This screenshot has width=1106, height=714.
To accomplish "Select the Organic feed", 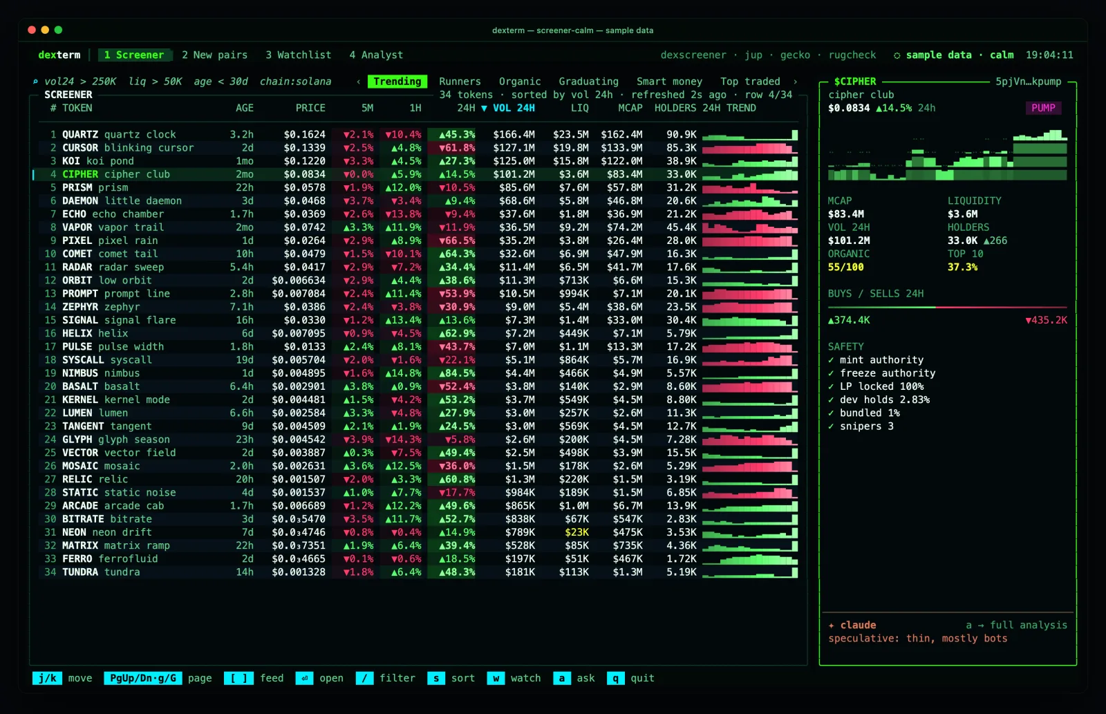I will pyautogui.click(x=520, y=82).
